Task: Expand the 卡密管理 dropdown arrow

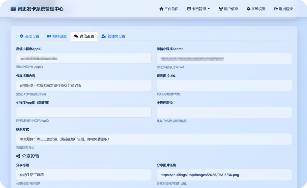Action: (x=209, y=9)
